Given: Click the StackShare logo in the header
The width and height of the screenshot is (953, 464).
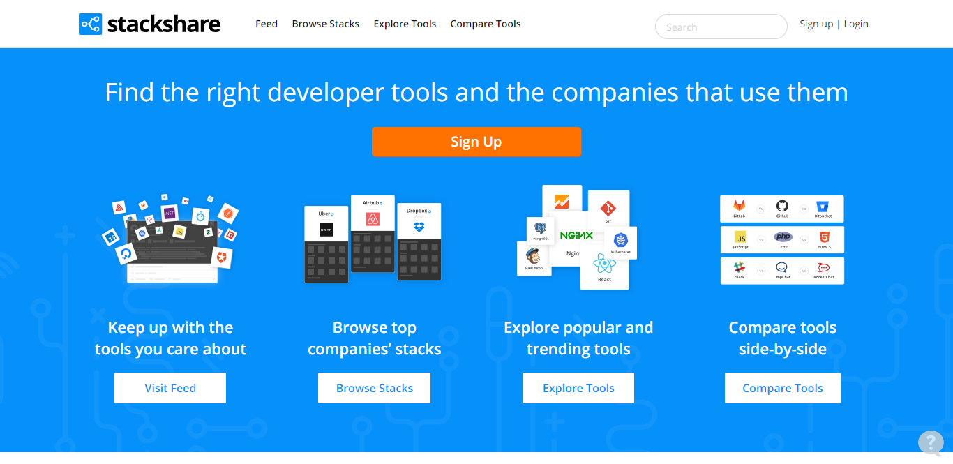Looking at the screenshot, I should click(x=150, y=24).
